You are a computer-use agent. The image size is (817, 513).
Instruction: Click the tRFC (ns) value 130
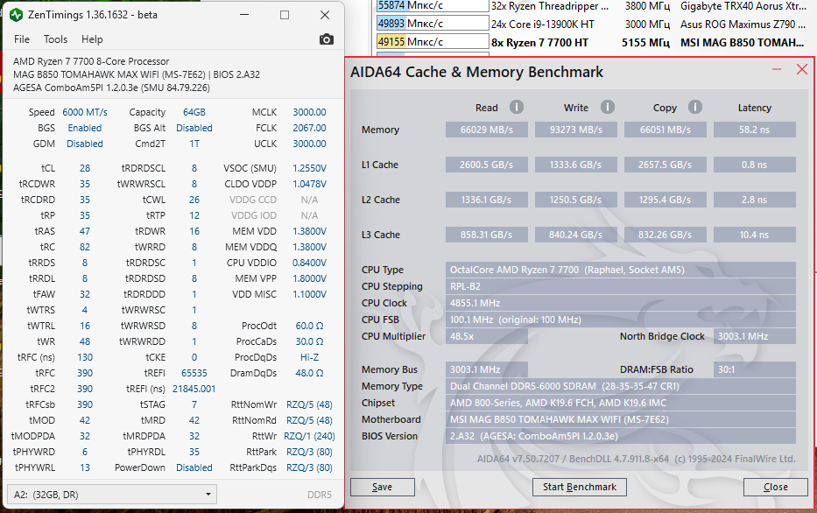[85, 357]
